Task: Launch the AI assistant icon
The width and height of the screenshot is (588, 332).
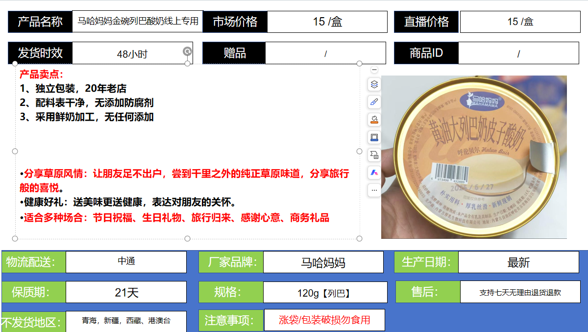Action: click(x=374, y=173)
